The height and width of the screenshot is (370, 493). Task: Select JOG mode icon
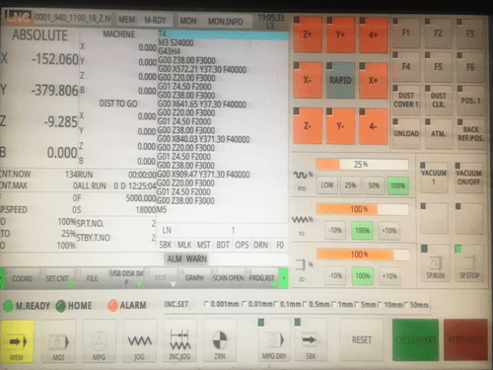(139, 341)
